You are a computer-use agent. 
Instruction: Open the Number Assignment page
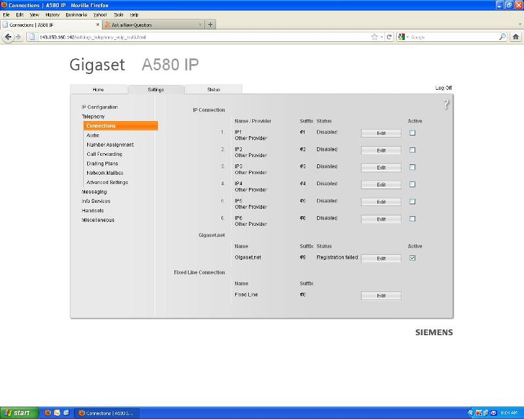pos(110,145)
